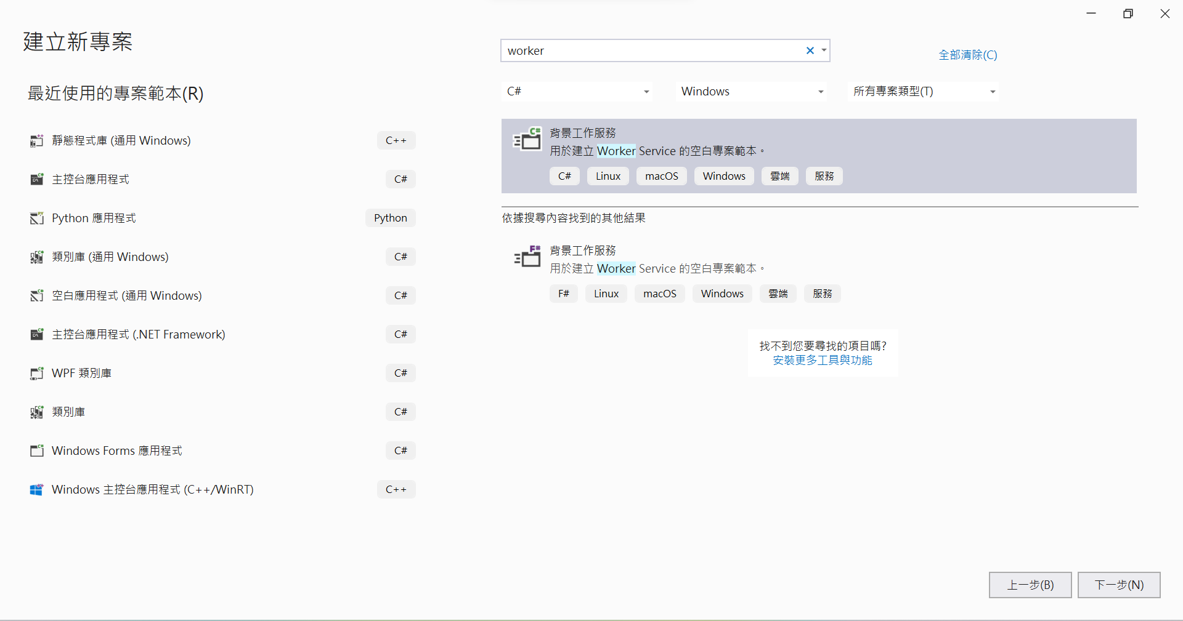Select the WPF 類別庫 template icon
Viewport: 1183px width, 621px height.
coord(36,373)
